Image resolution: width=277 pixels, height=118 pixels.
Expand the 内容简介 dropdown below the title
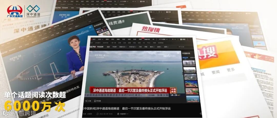pyautogui.click(x=123, y=114)
